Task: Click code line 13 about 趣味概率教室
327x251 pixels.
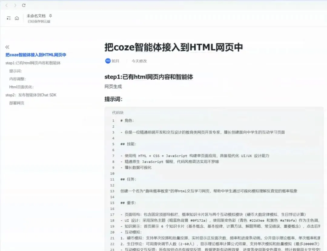Action: click(209, 191)
